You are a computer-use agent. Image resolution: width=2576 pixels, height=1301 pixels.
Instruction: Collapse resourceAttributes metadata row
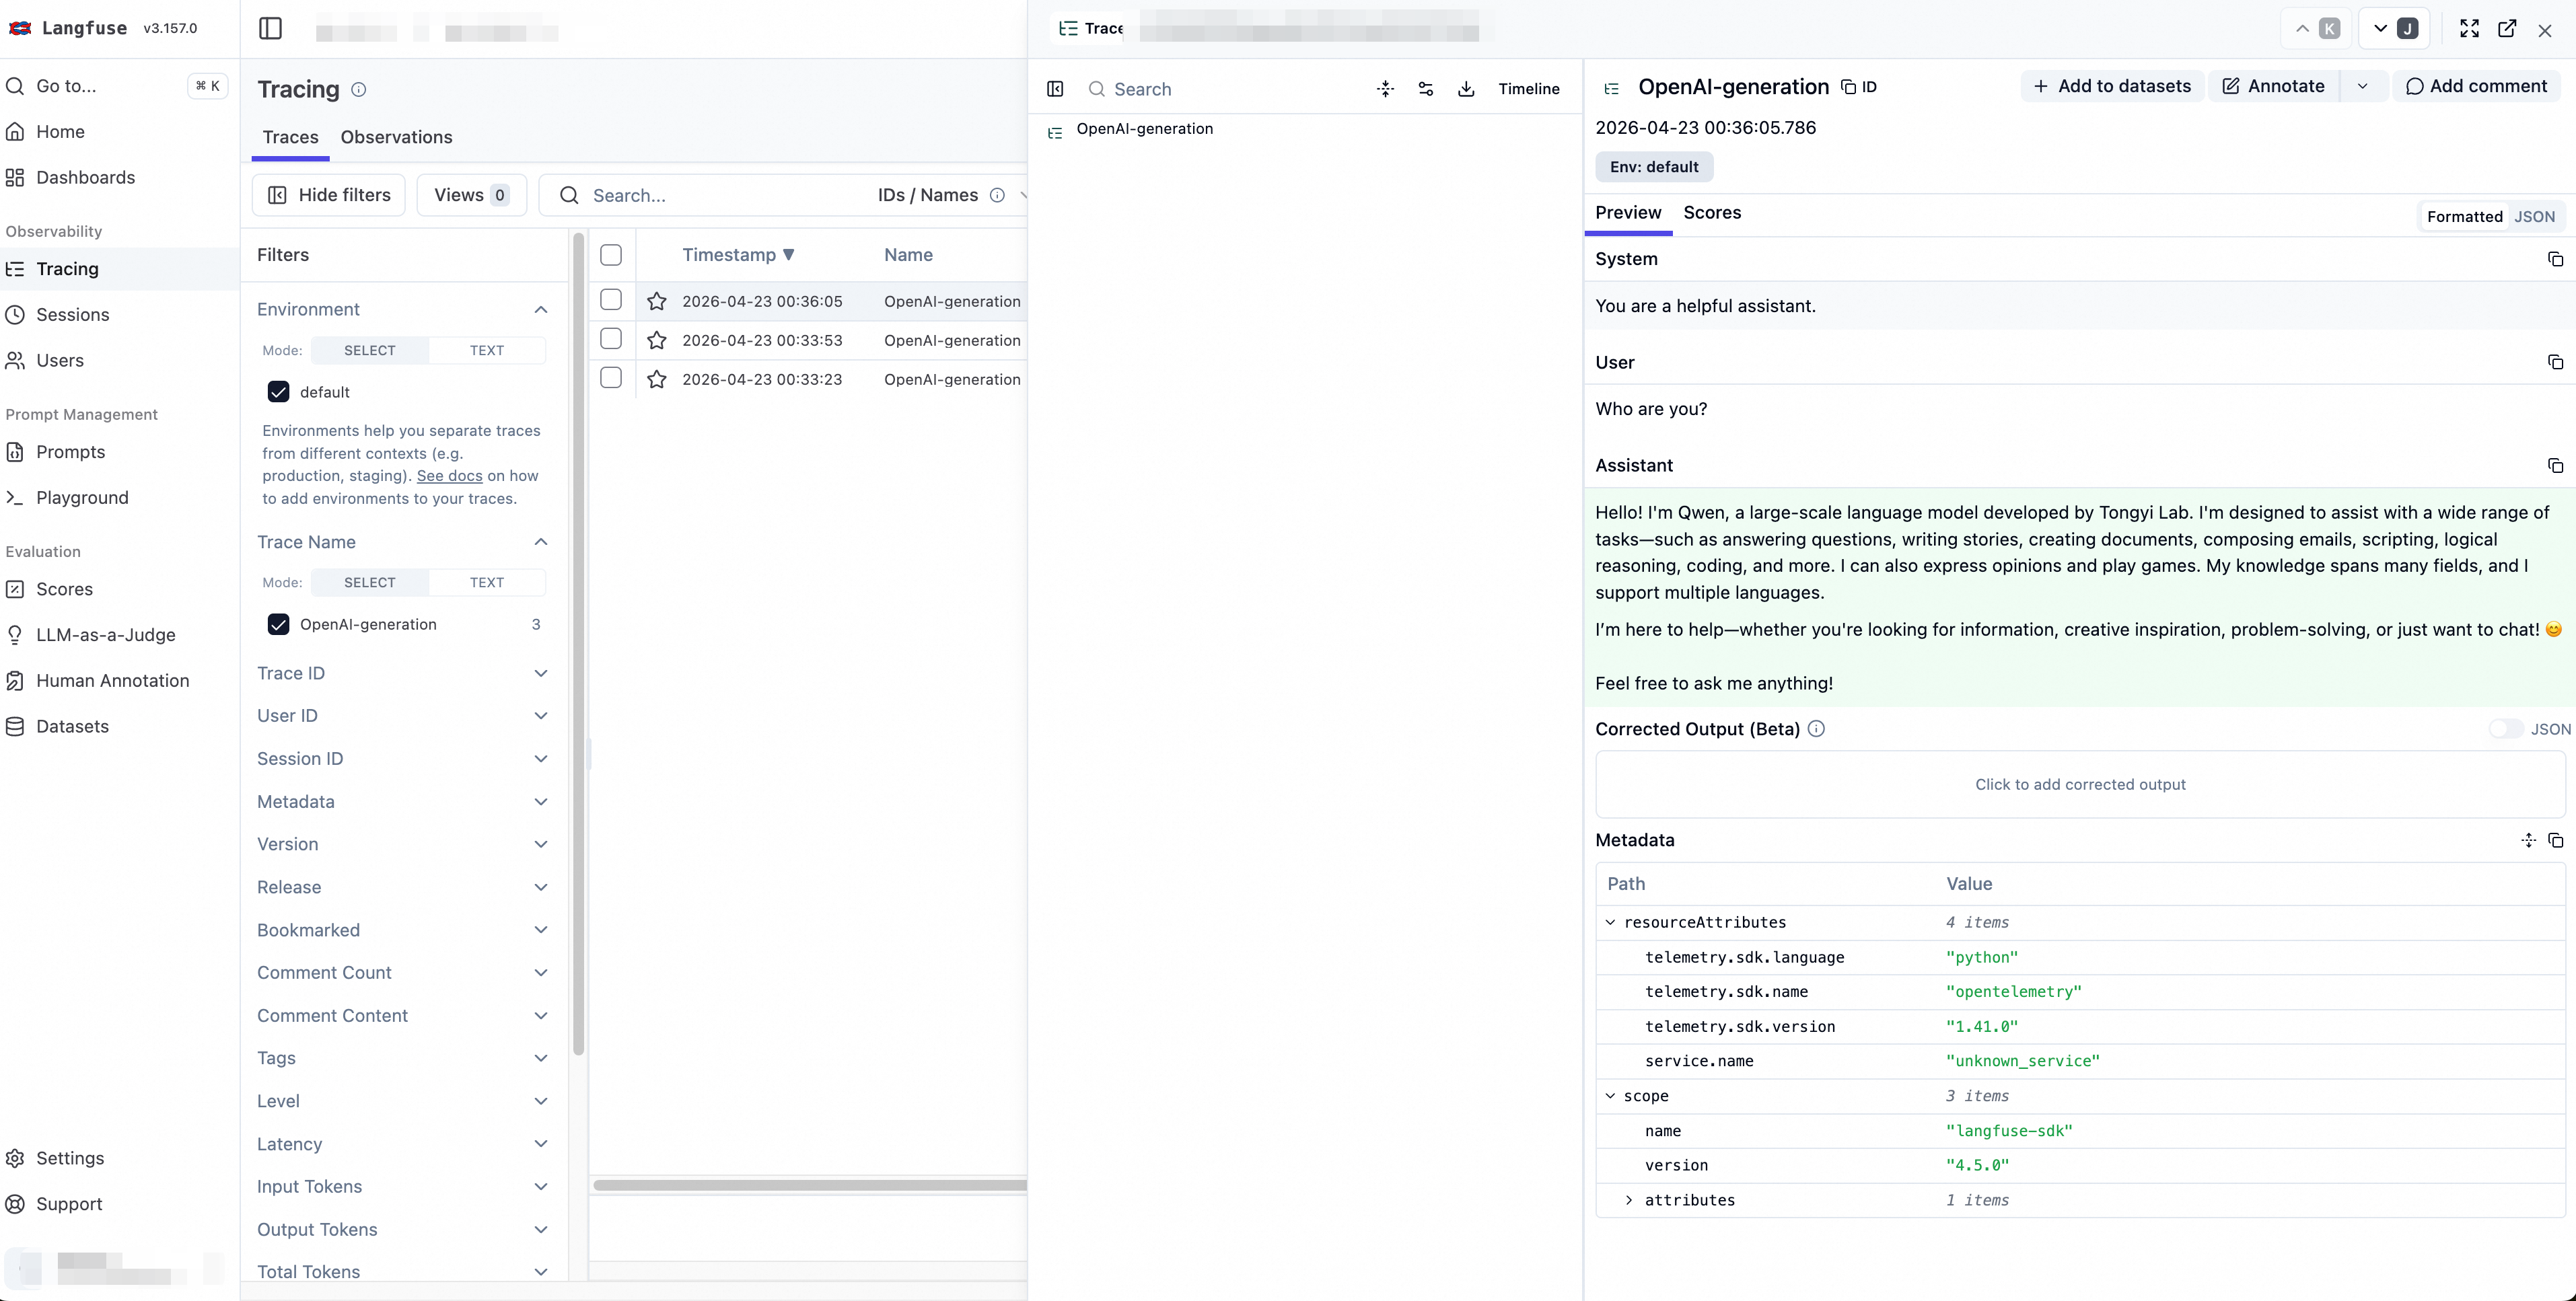pos(1610,922)
